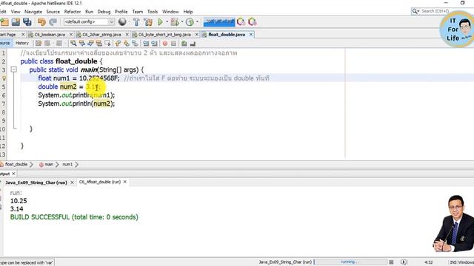Click the History view button
This screenshot has height=266, width=474.
click(x=22, y=44)
